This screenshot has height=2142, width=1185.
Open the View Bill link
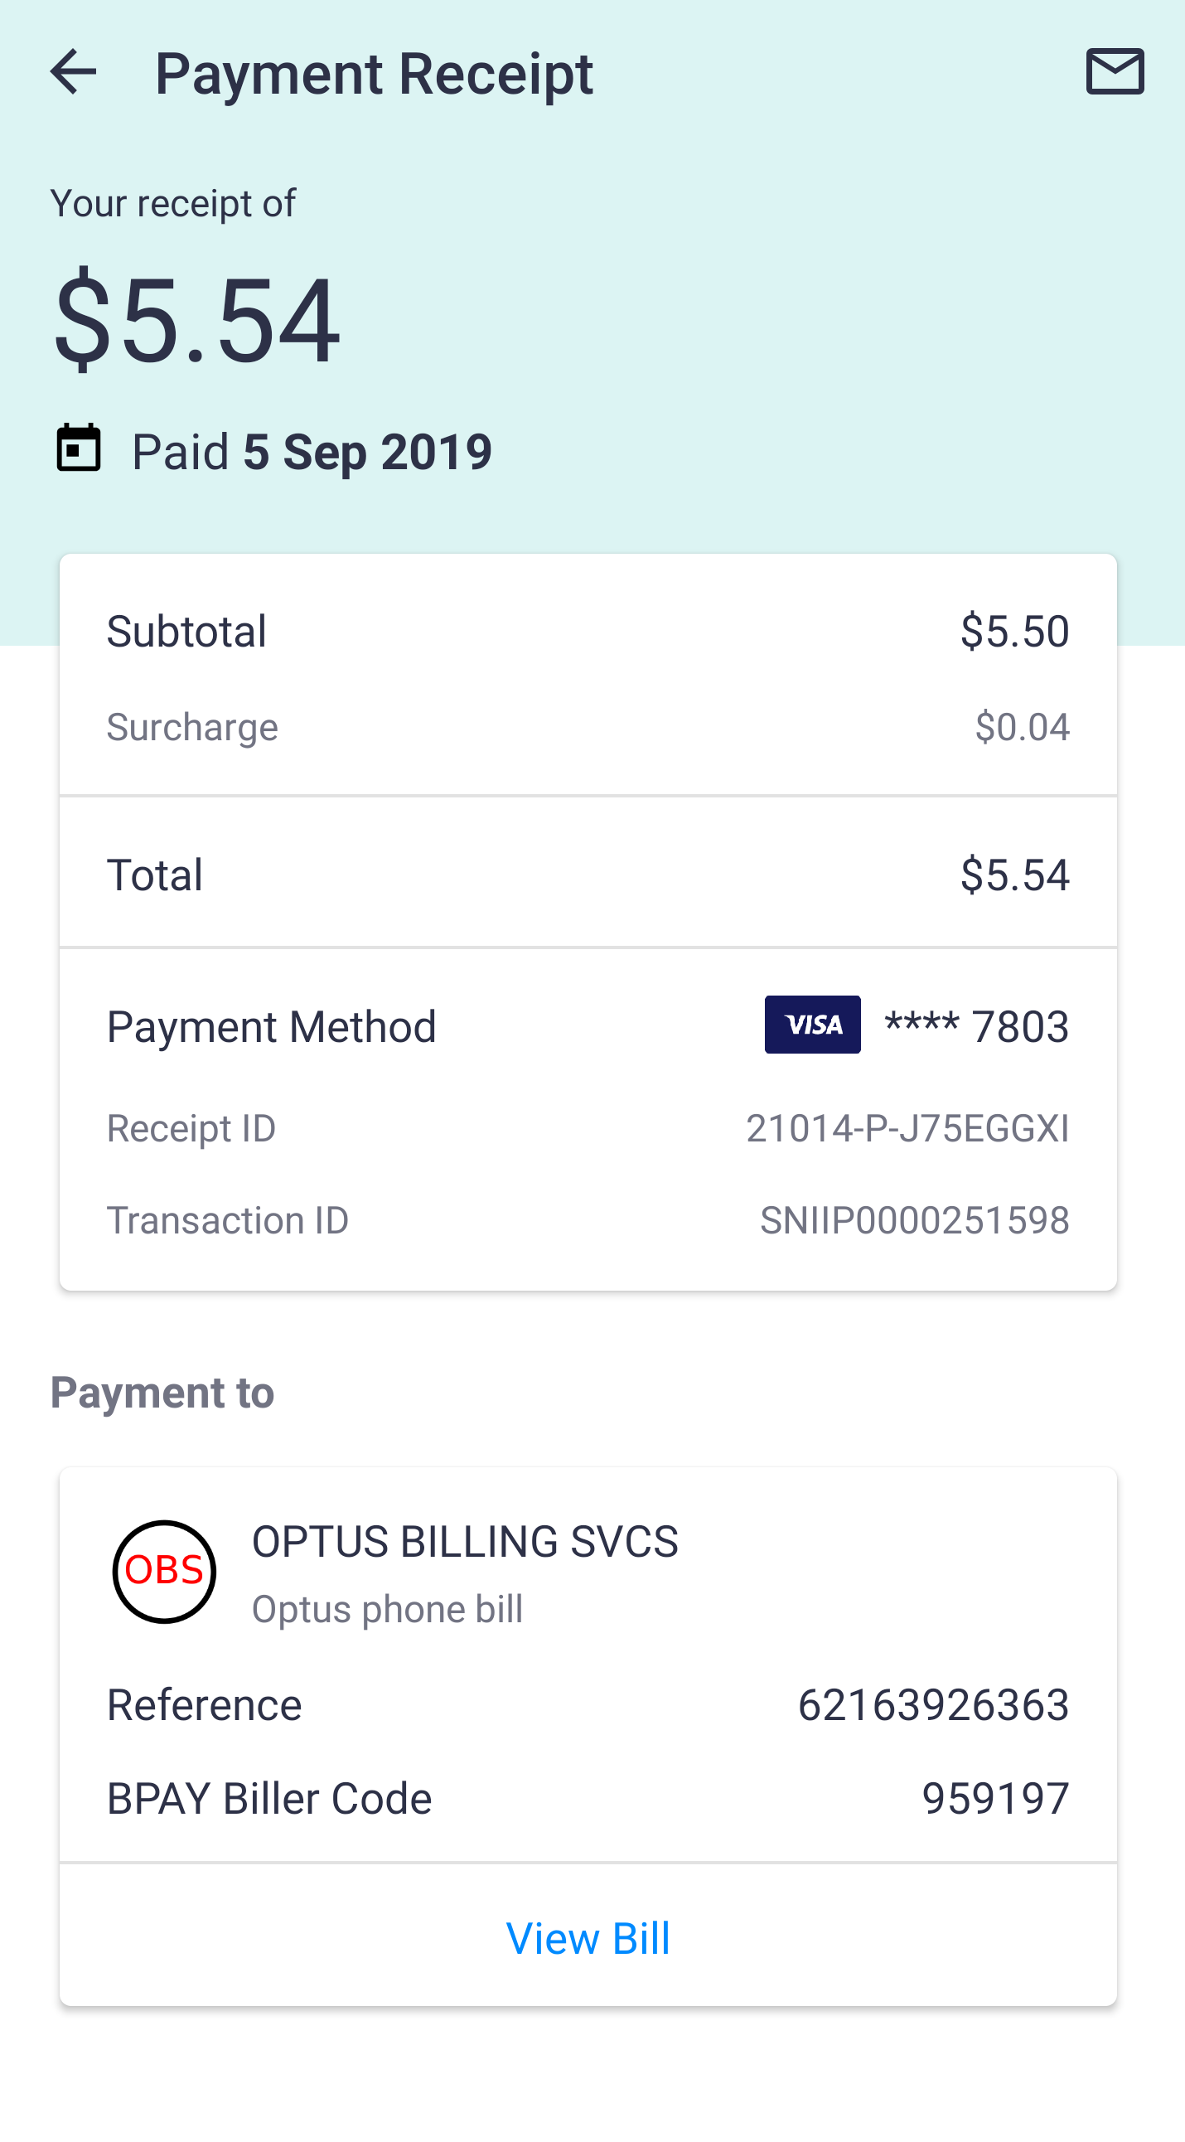(588, 1938)
